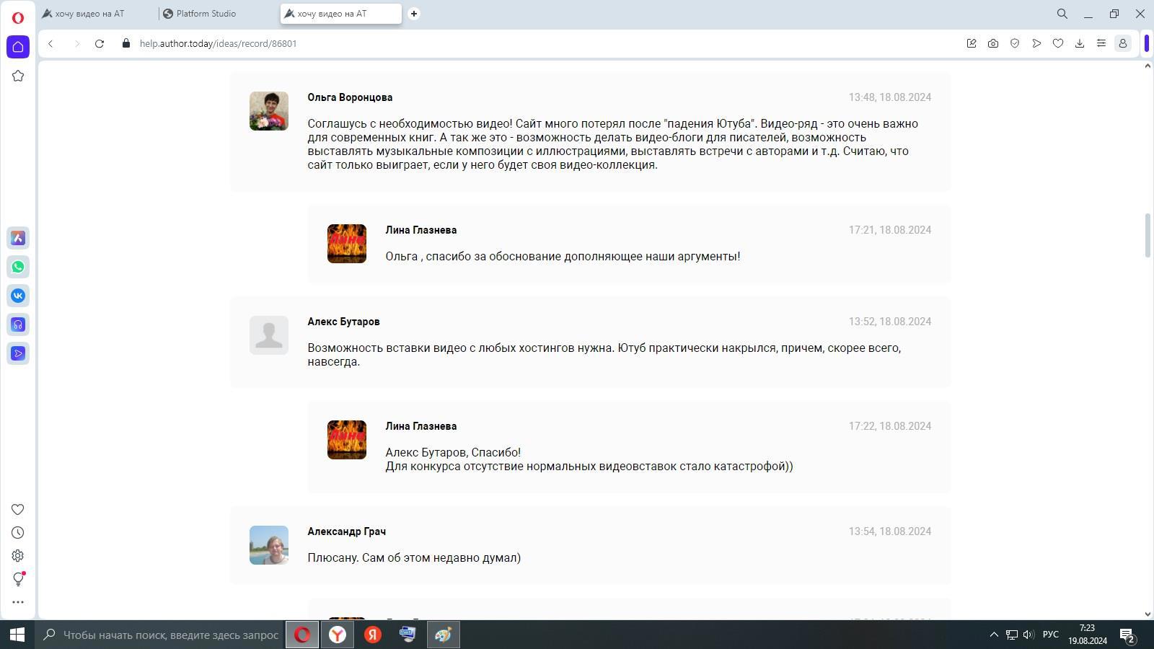Click the lightbulb tips icon in sidebar
The height and width of the screenshot is (649, 1154).
tap(18, 579)
